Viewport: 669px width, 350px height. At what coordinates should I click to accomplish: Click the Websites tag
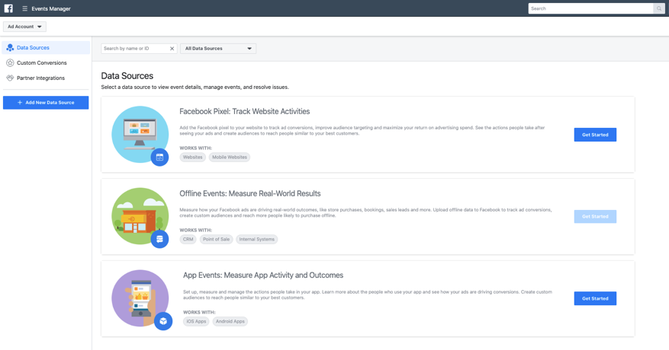(192, 157)
